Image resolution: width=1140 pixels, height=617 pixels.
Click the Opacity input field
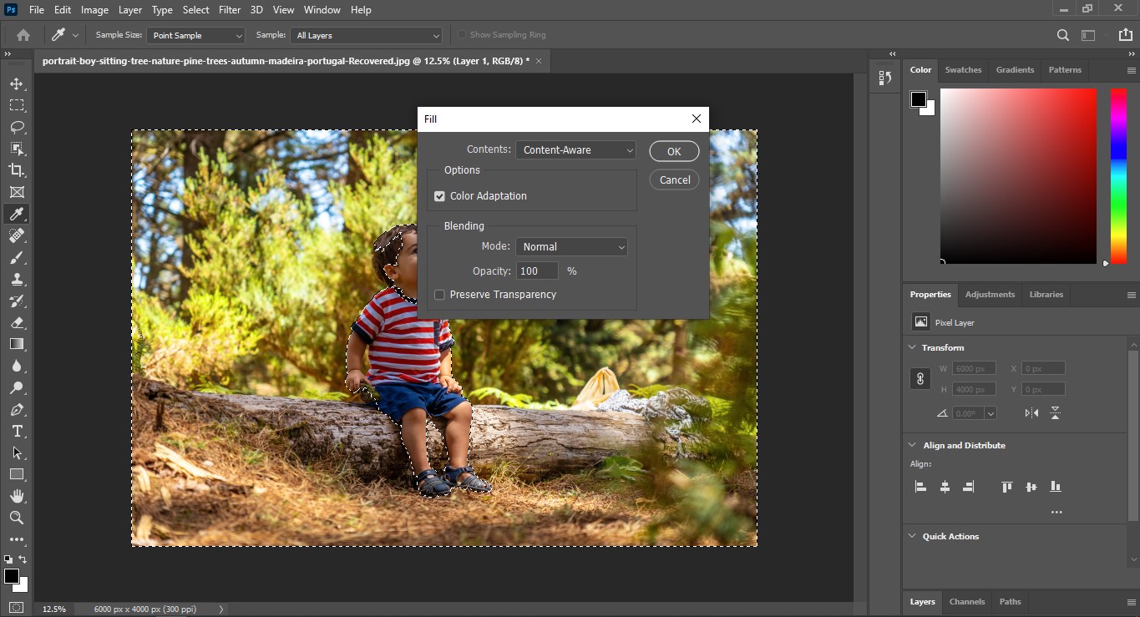pyautogui.click(x=537, y=271)
